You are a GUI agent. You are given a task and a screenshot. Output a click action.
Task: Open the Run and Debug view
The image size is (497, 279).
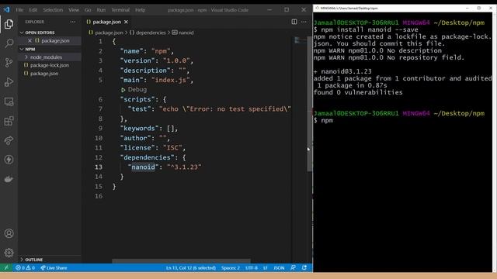9,82
